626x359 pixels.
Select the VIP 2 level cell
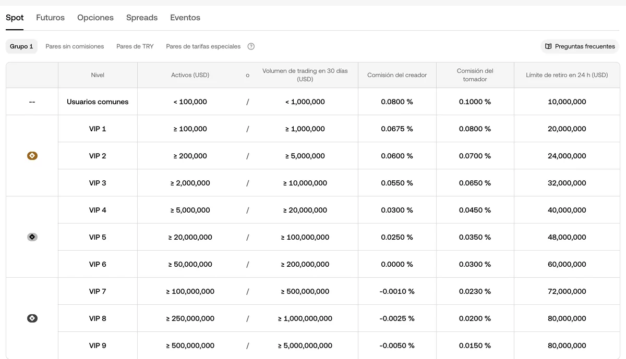coord(98,156)
